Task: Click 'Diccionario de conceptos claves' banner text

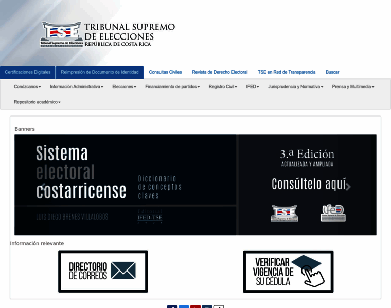Action: pos(160,187)
